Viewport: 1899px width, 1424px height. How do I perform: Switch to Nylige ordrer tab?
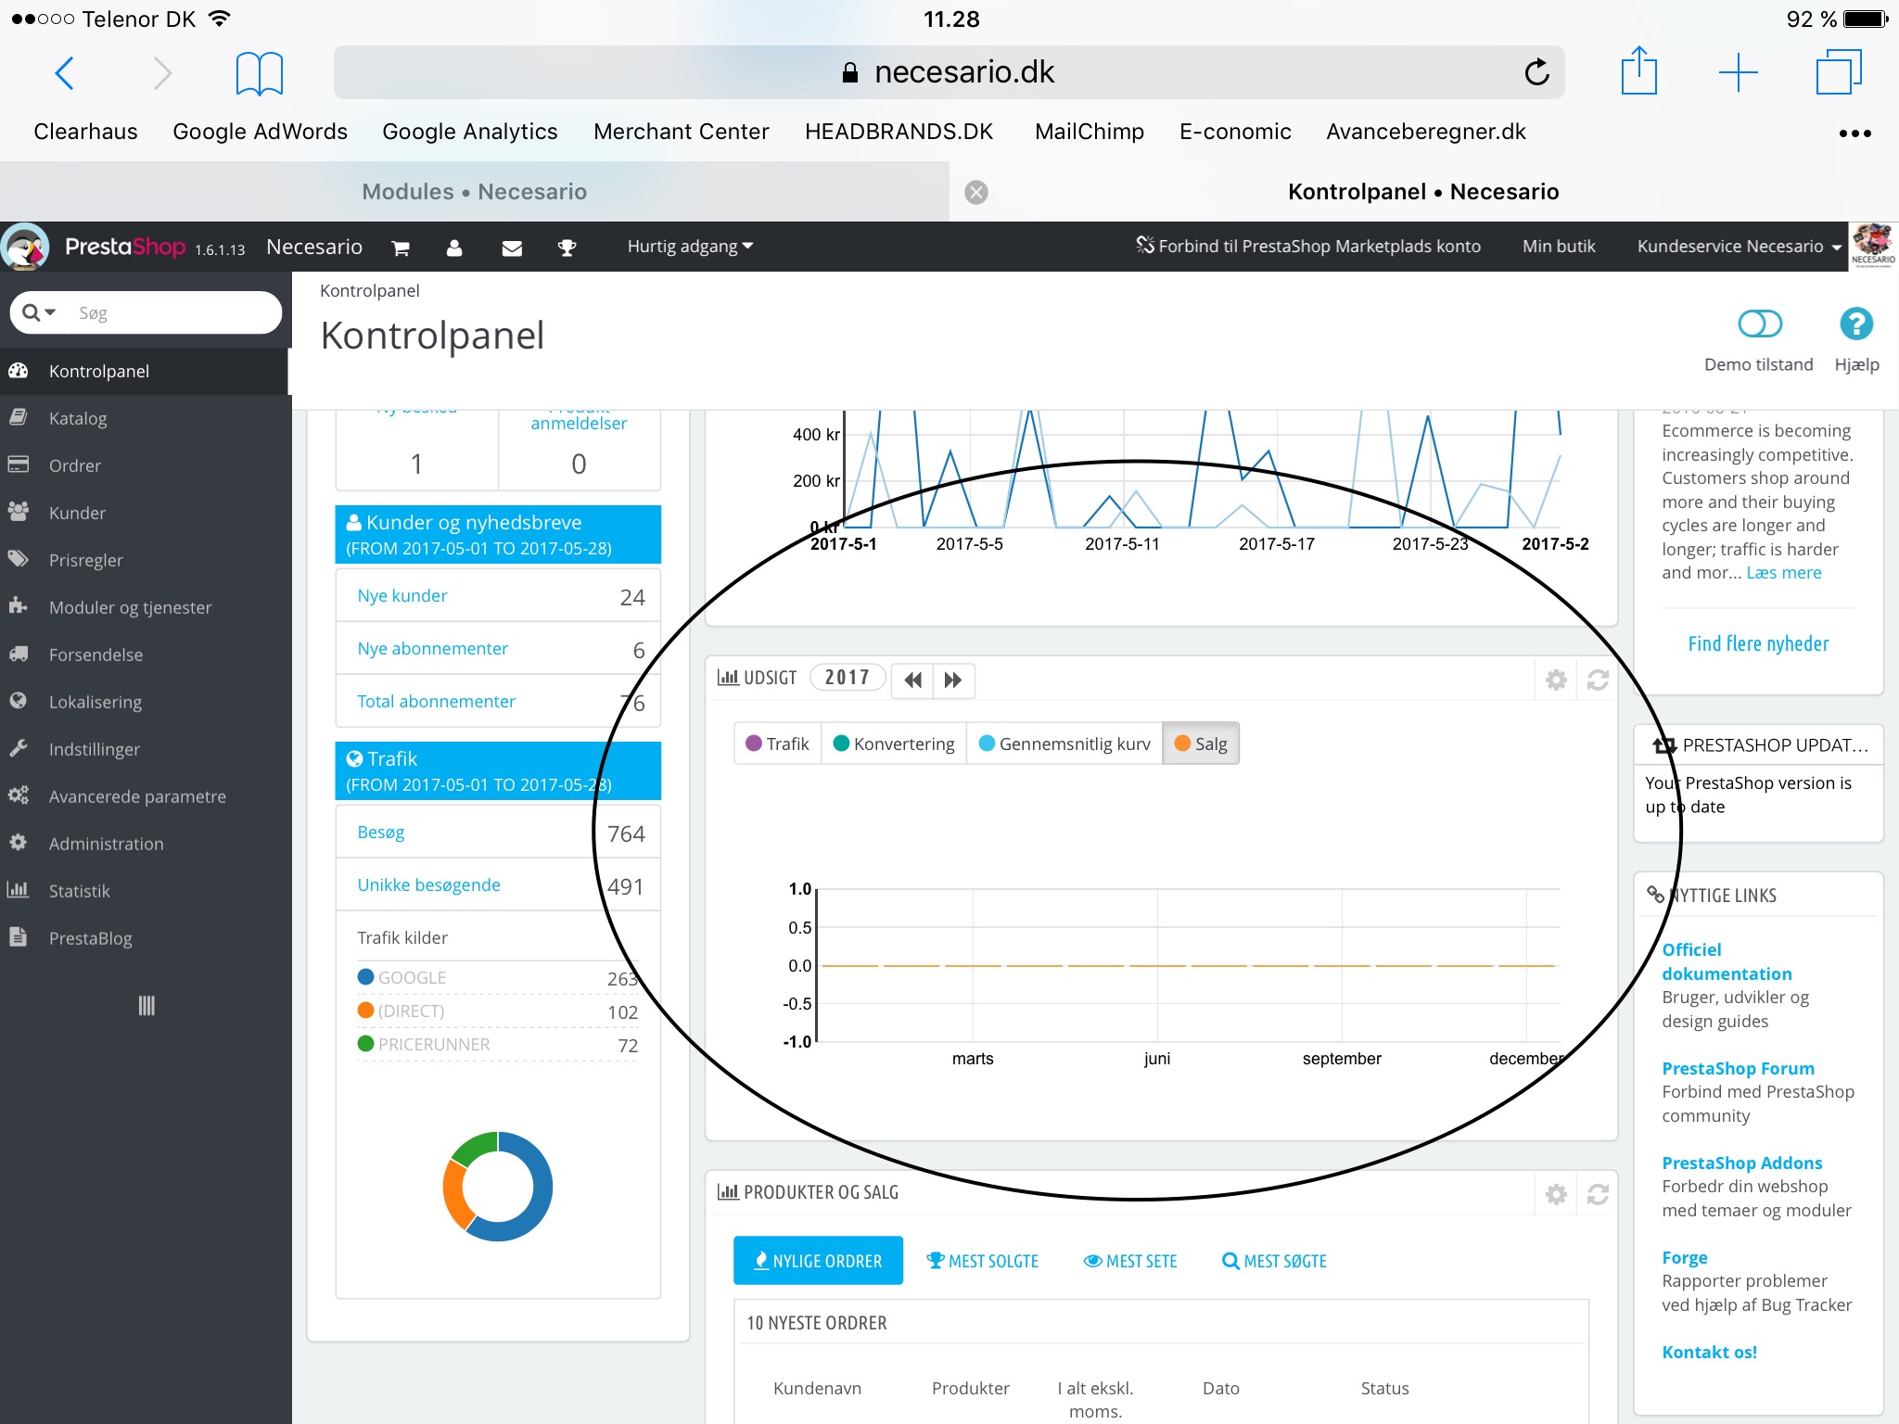coord(818,1261)
